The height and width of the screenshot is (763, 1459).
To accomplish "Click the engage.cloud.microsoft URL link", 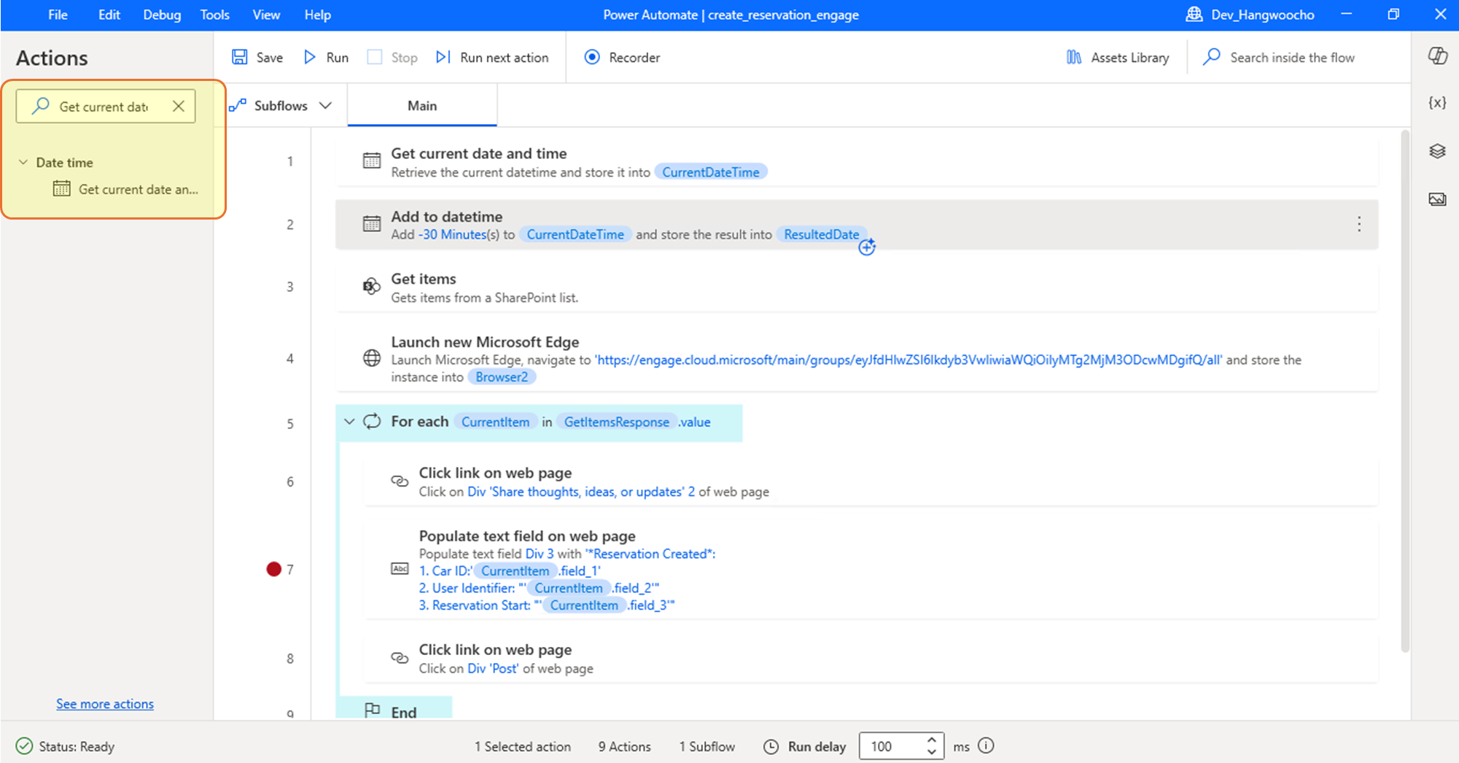I will pos(909,360).
